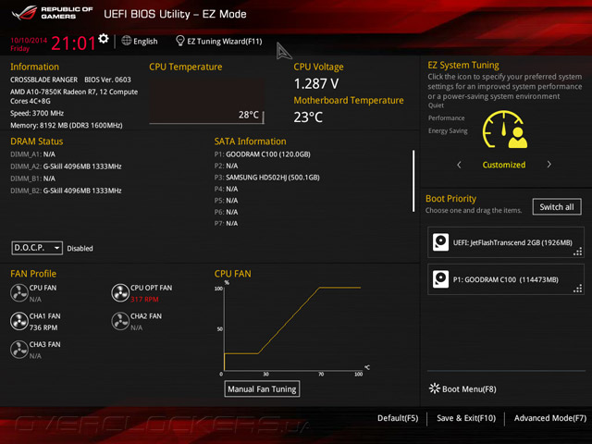The width and height of the screenshot is (592, 444).
Task: Click the CPU Temperature graph area
Action: click(x=206, y=101)
